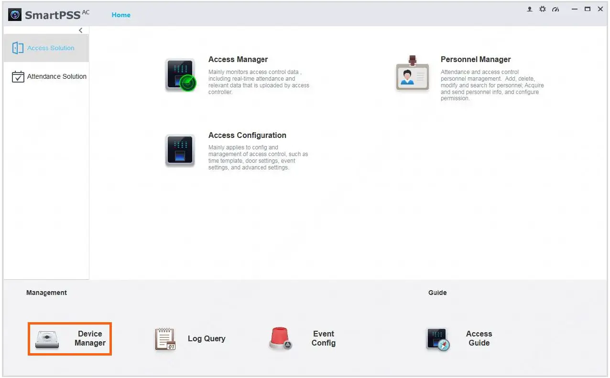Viewport: 610px width, 378px height.
Task: Maximize the SmartPSS window
Action: (588, 9)
